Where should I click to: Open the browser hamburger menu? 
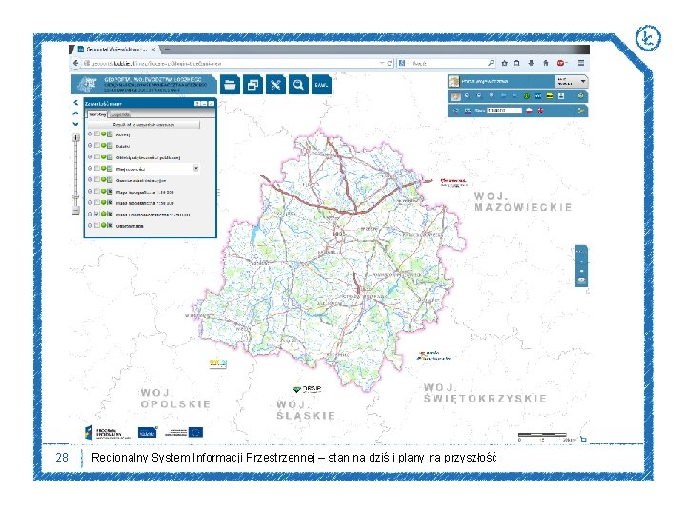click(x=581, y=63)
